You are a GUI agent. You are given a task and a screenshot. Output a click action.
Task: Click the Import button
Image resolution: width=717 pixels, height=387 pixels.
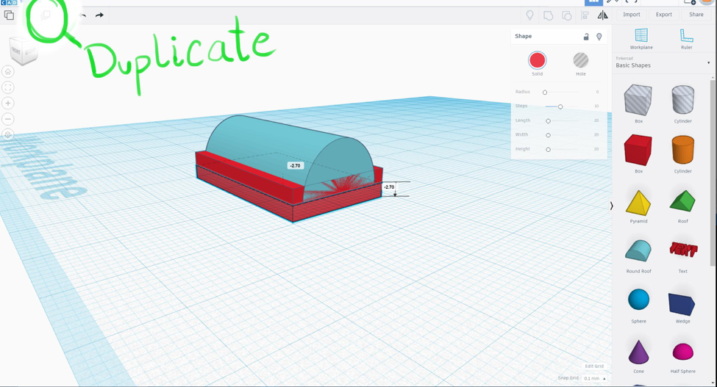click(632, 15)
